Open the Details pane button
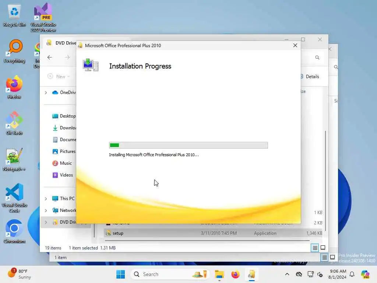This screenshot has width=377, height=283. [x=310, y=77]
